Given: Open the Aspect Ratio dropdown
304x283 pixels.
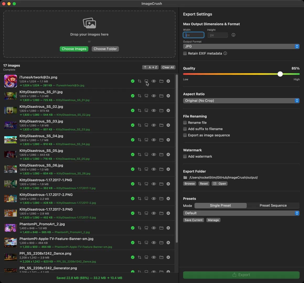Looking at the screenshot, I should coord(241,101).
